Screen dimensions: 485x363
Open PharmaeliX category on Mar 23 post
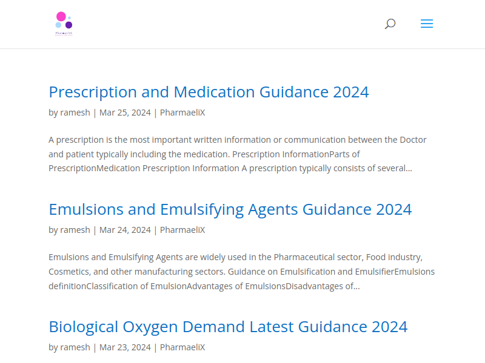pyautogui.click(x=182, y=347)
